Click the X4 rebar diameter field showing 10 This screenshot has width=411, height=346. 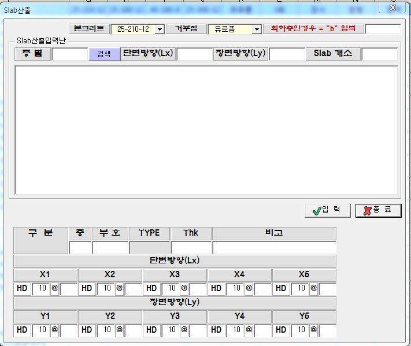pos(235,288)
